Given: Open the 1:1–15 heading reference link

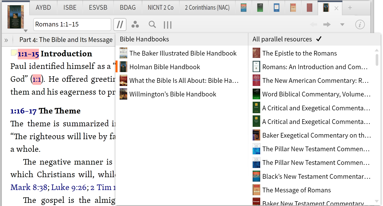Looking at the screenshot, I should pos(28,54).
